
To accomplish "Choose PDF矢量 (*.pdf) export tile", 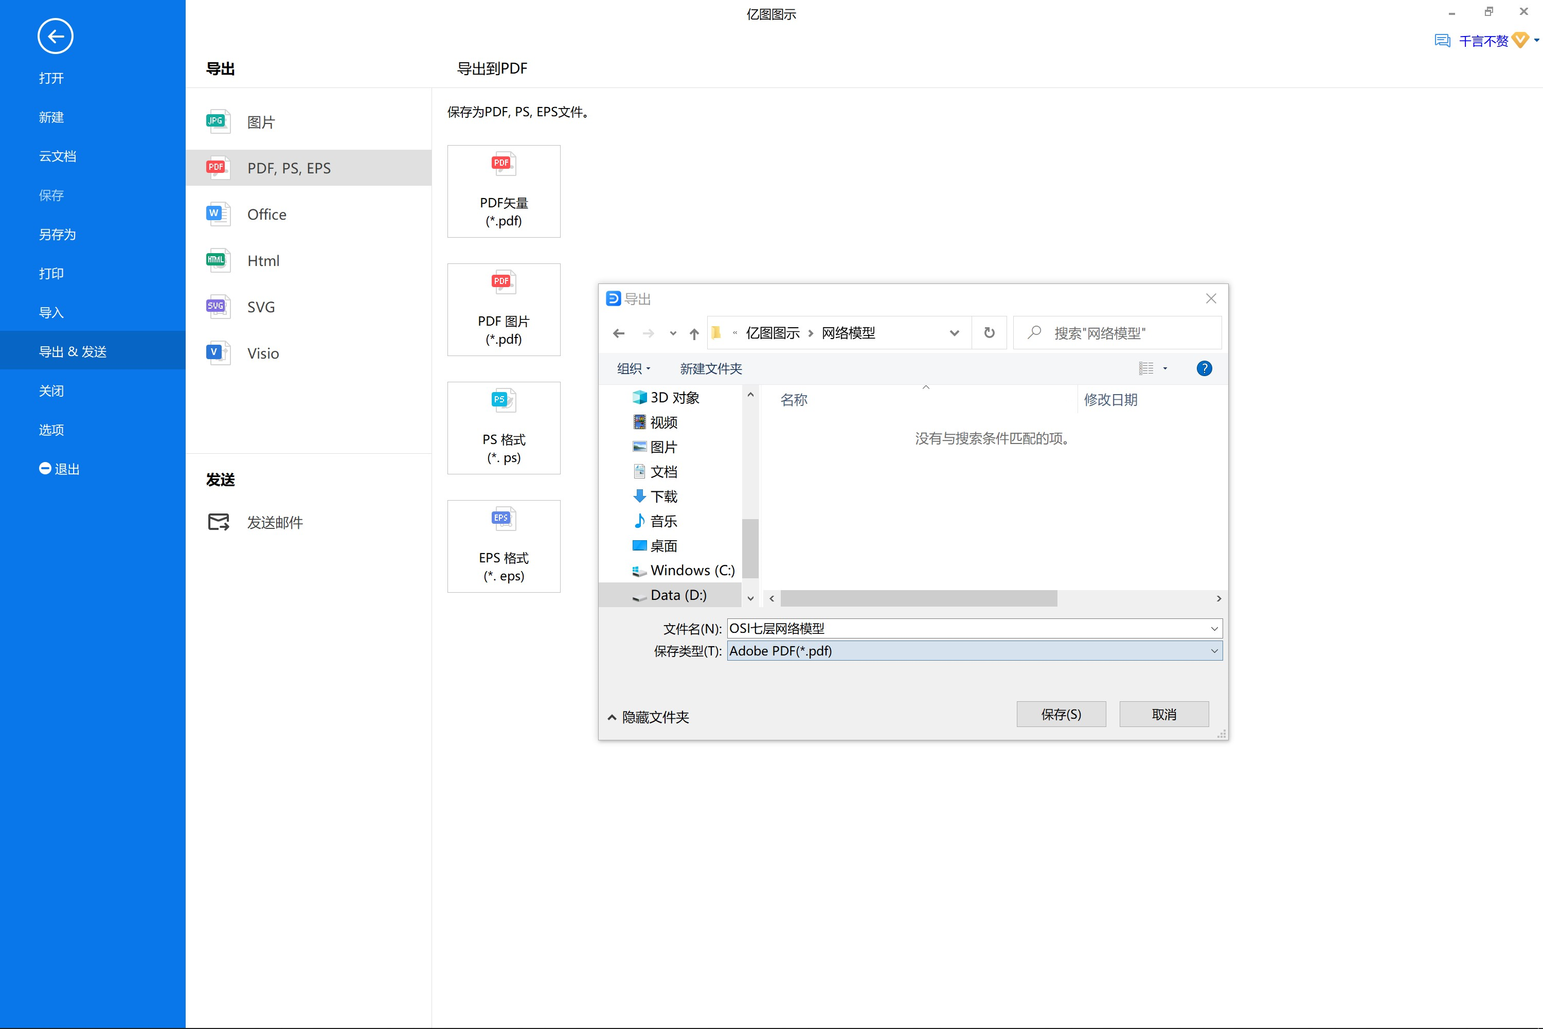I will tap(504, 191).
